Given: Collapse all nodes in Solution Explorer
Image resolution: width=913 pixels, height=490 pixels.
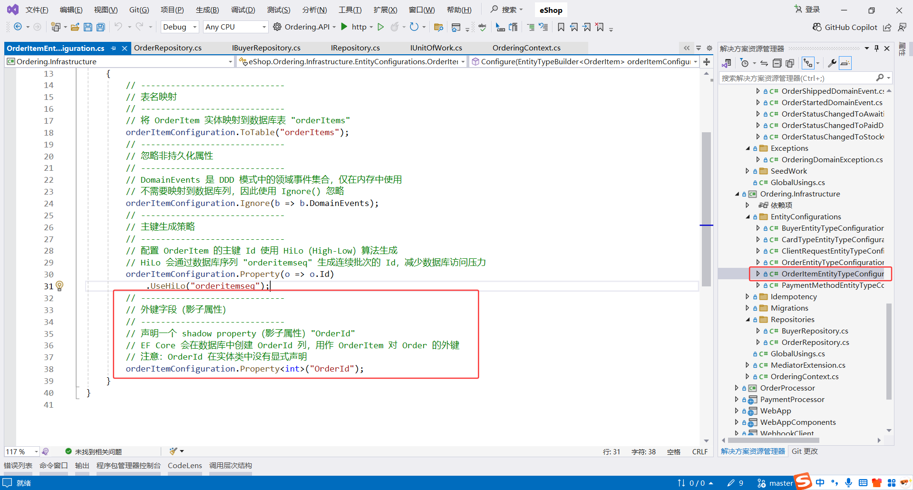Looking at the screenshot, I should click(x=777, y=62).
